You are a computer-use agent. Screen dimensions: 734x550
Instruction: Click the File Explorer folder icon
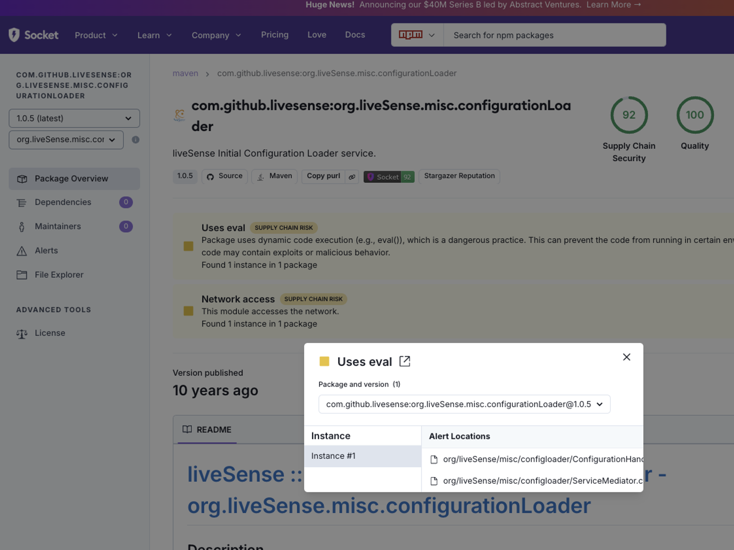[x=22, y=275]
